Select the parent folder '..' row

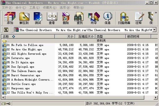click(x=79, y=41)
